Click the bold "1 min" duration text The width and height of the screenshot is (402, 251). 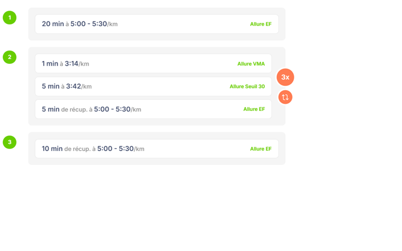[x=50, y=64]
